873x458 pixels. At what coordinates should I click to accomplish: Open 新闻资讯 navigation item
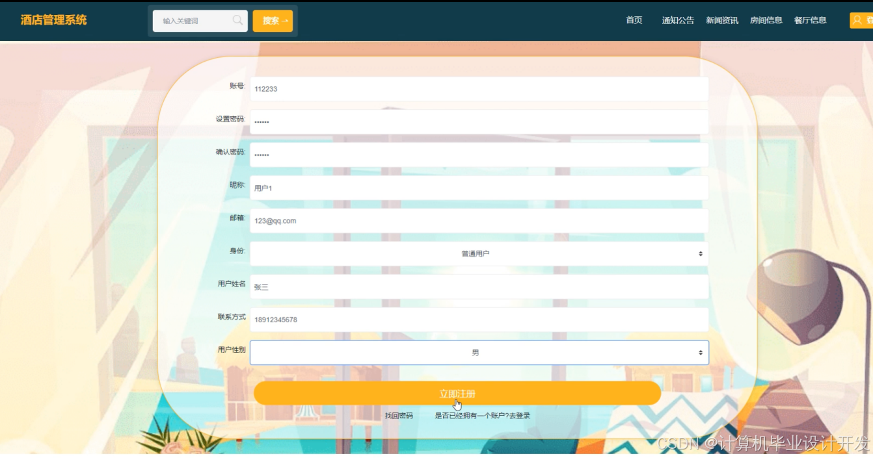pos(722,20)
